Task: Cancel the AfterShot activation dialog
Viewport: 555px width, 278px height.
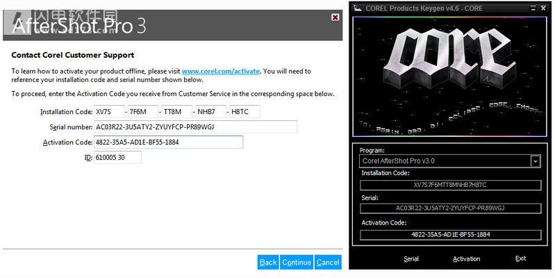Action: [x=328, y=262]
